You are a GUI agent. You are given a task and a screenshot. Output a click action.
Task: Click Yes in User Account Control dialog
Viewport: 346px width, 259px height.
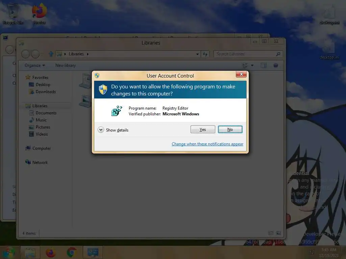click(203, 129)
